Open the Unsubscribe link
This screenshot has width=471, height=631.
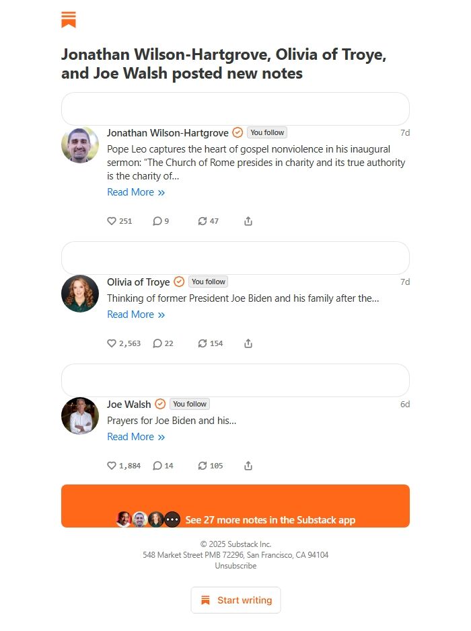[235, 565]
